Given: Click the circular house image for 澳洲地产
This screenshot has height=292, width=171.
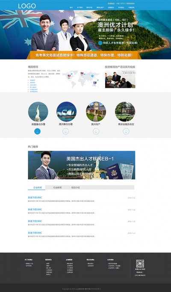Looking at the screenshot, I should point(96,112).
